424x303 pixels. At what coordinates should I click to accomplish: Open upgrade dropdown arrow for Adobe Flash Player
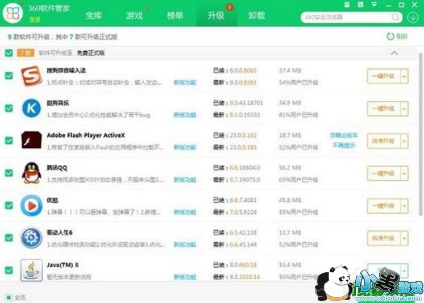[404, 141]
